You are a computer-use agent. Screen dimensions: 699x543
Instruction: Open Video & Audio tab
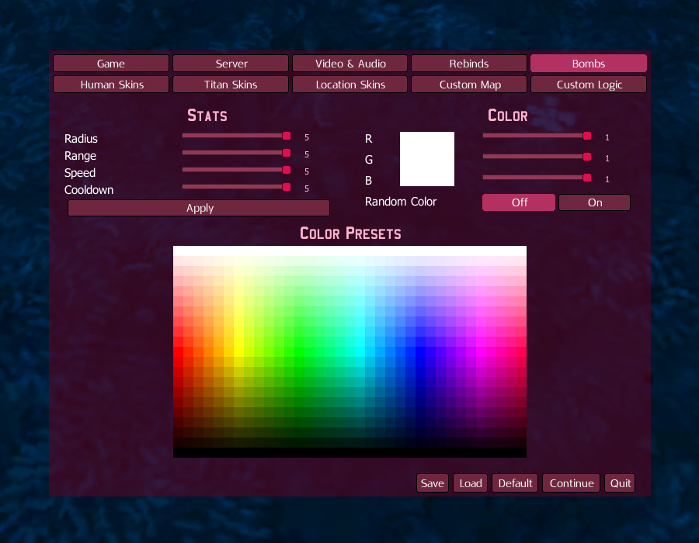350,63
